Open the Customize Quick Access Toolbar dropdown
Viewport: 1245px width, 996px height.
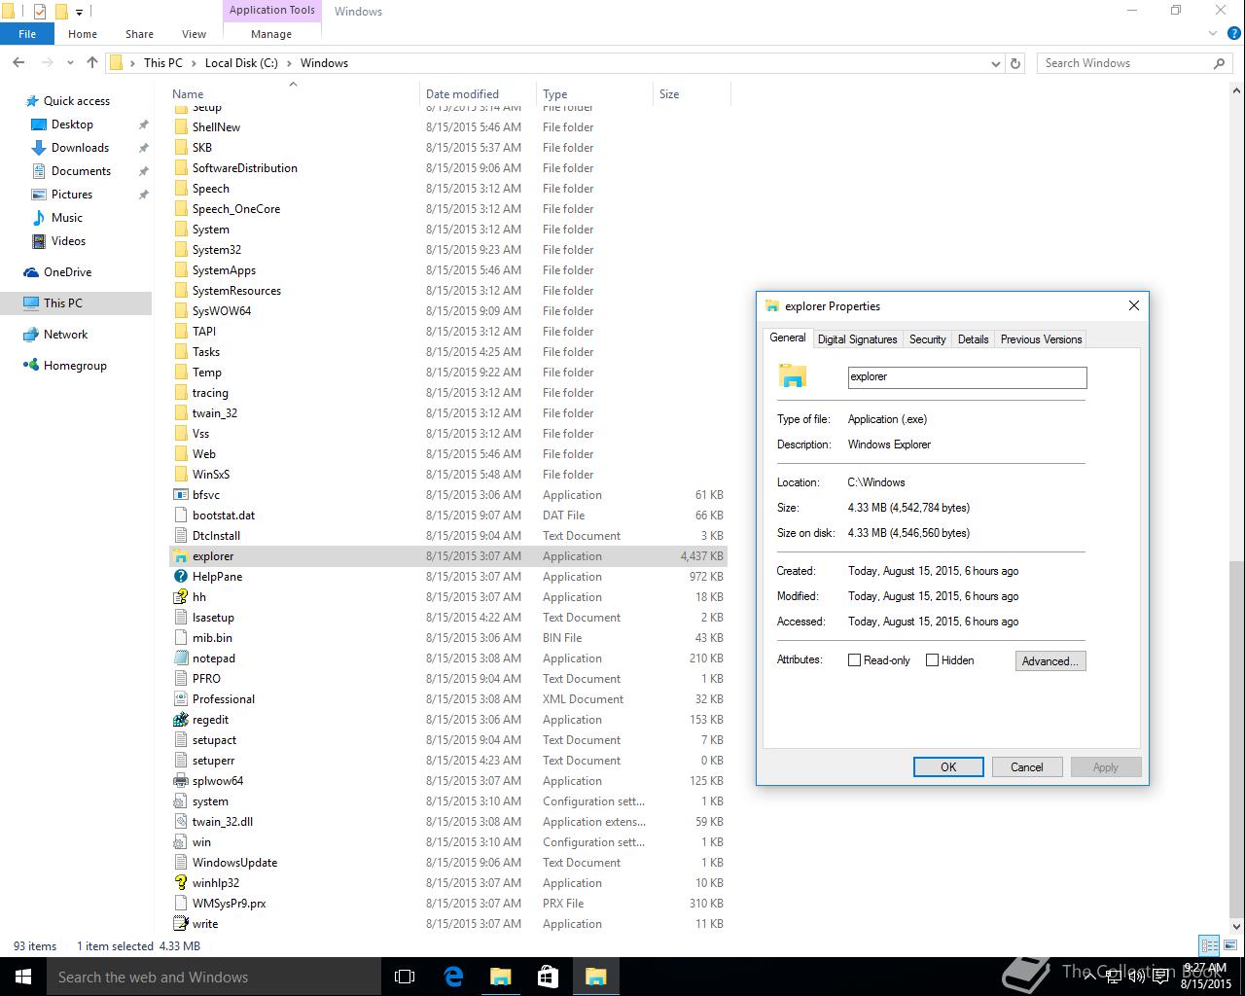80,12
